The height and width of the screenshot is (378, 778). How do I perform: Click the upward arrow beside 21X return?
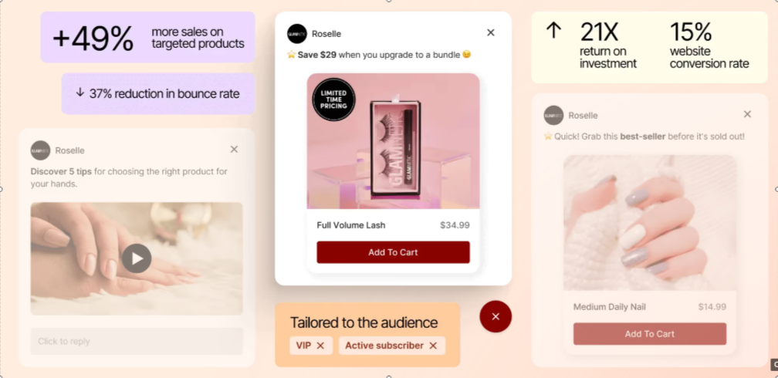click(553, 31)
